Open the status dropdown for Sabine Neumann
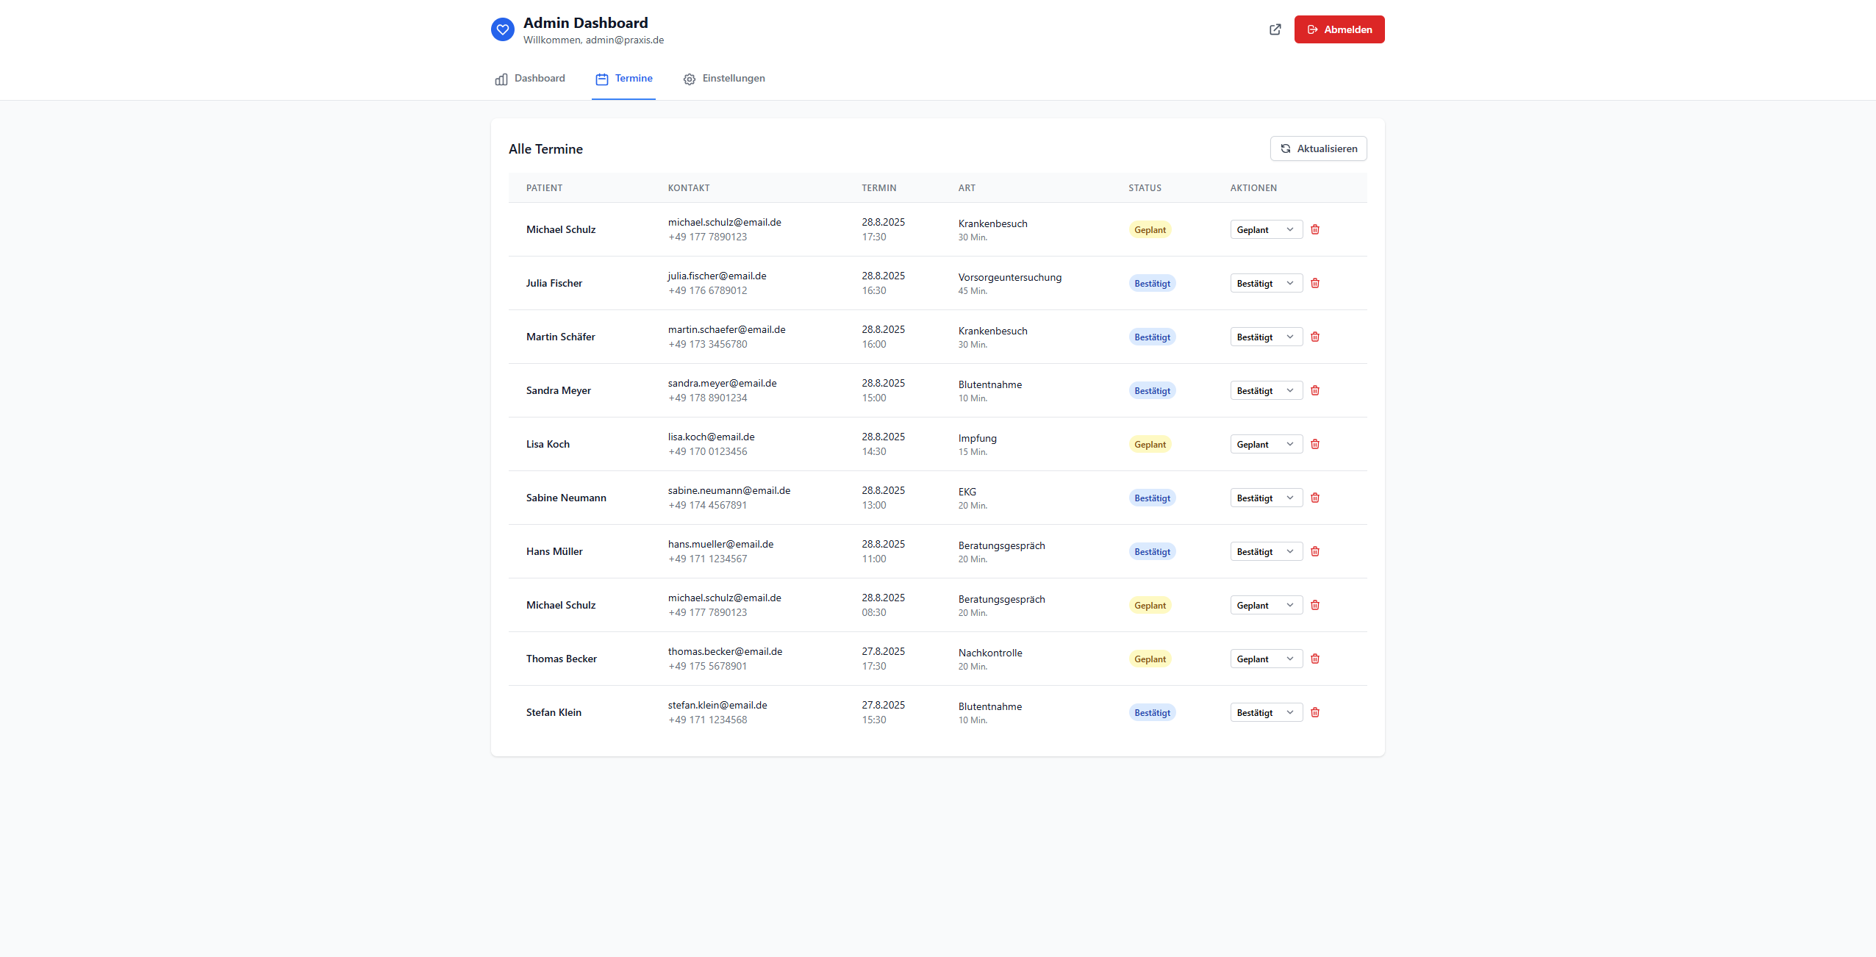Image resolution: width=1876 pixels, height=957 pixels. coord(1265,498)
